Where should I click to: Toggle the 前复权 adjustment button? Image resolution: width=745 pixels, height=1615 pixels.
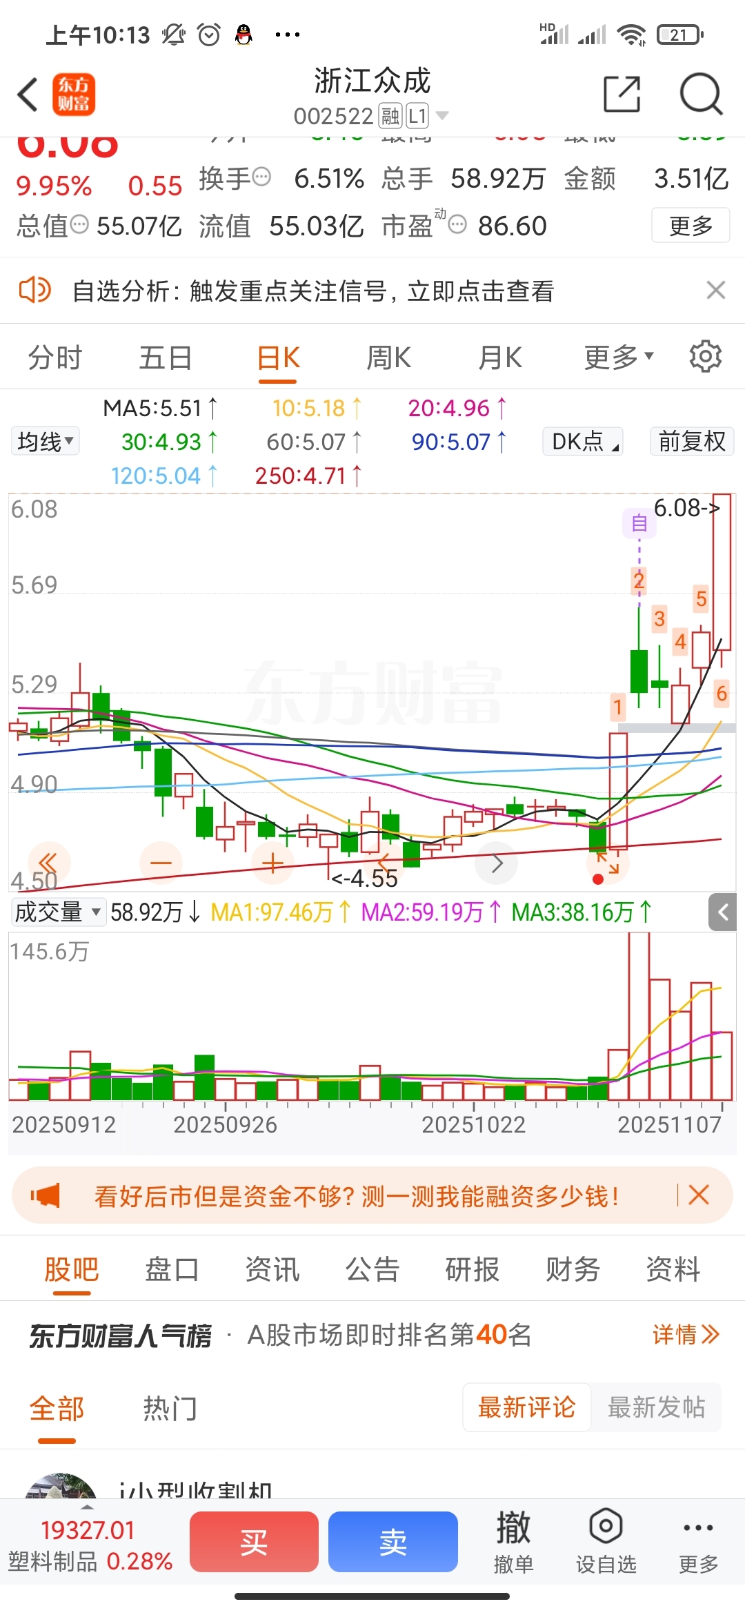[692, 441]
